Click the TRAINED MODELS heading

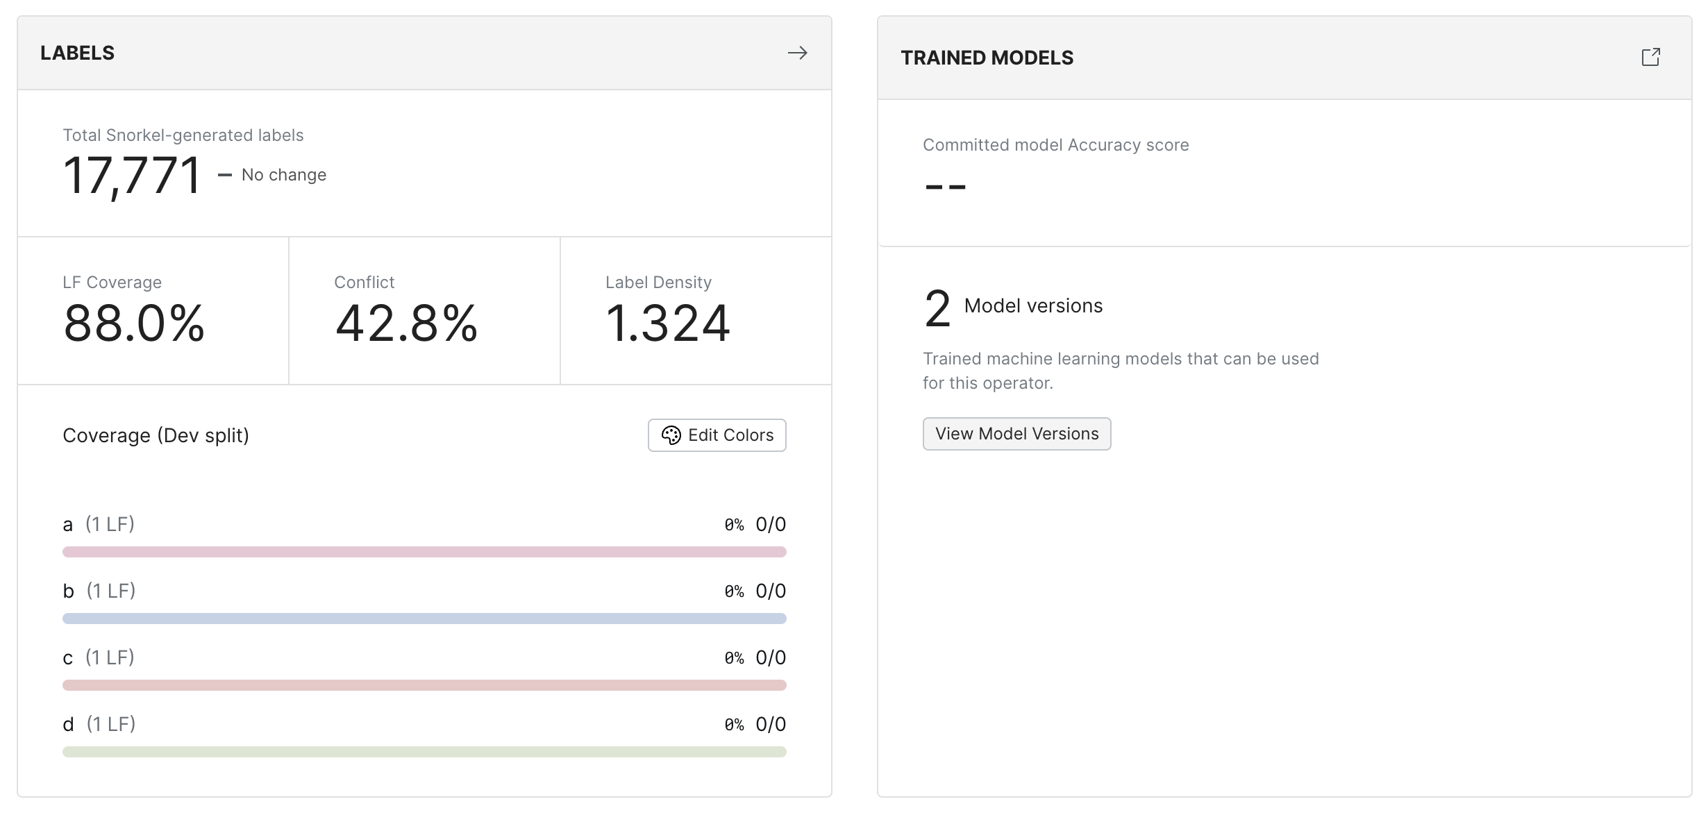point(987,58)
